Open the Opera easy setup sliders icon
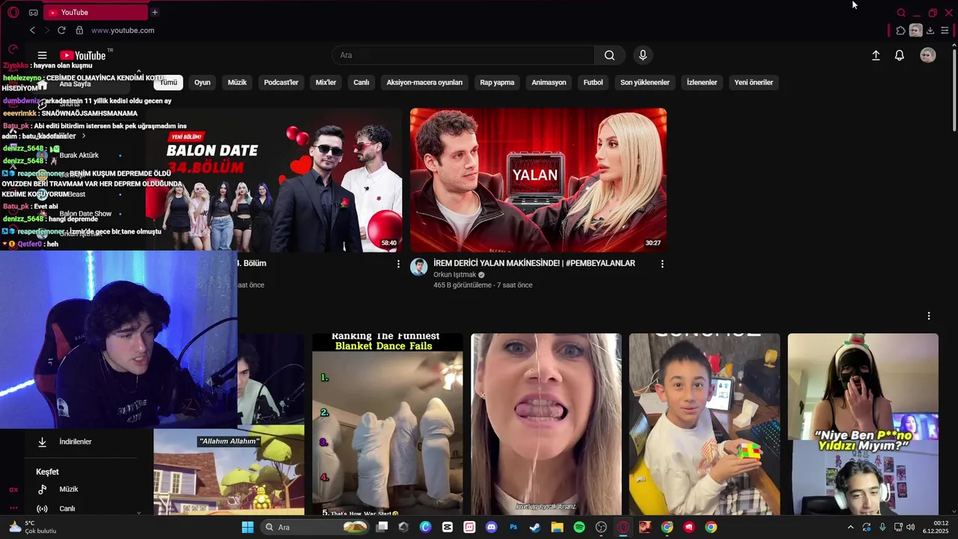 [x=945, y=31]
